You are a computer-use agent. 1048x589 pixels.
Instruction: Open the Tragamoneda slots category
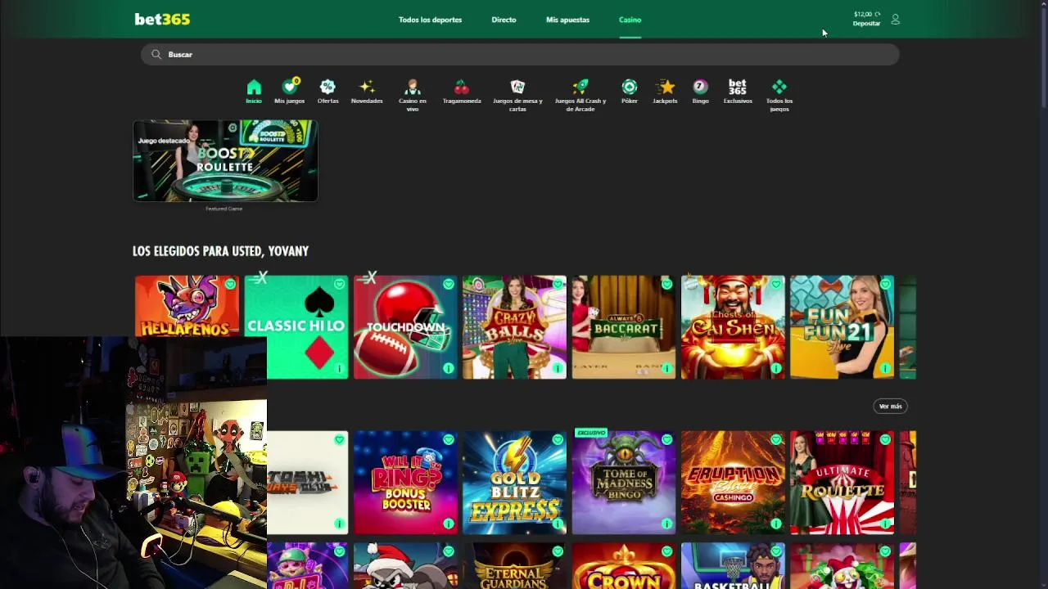tap(462, 92)
